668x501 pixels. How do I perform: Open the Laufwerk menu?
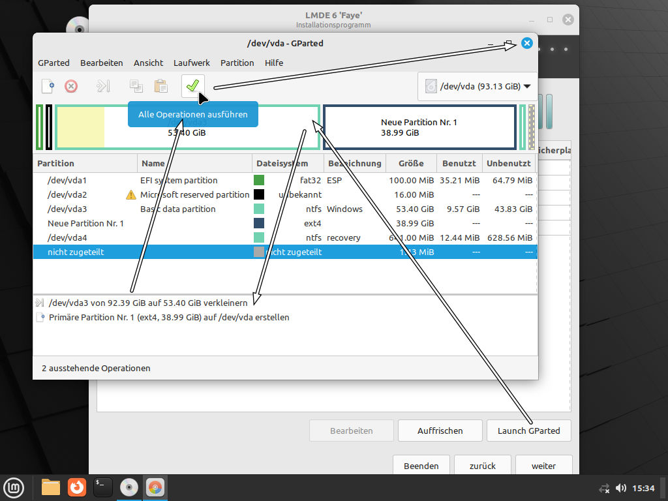coord(192,63)
